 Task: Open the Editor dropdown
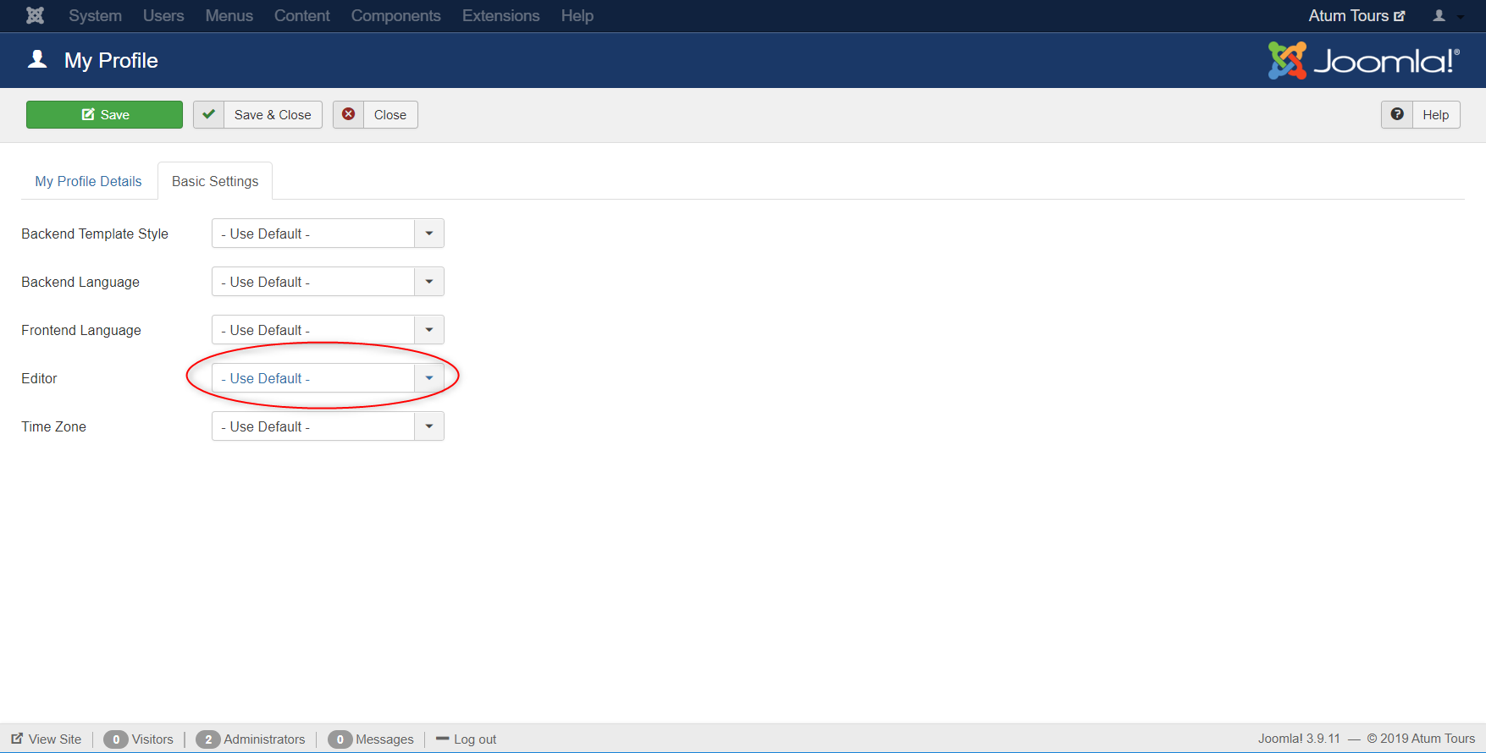[328, 378]
